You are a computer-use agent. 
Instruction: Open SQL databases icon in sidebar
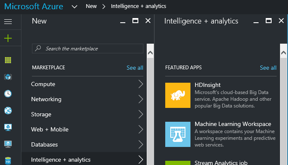pos(8,161)
